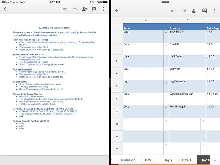Open the Docs three-dot overflow menu
The height and width of the screenshot is (165, 220).
pyautogui.click(x=103, y=9)
